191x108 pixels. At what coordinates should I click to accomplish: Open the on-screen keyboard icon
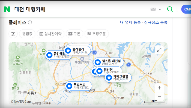tap(153, 9)
